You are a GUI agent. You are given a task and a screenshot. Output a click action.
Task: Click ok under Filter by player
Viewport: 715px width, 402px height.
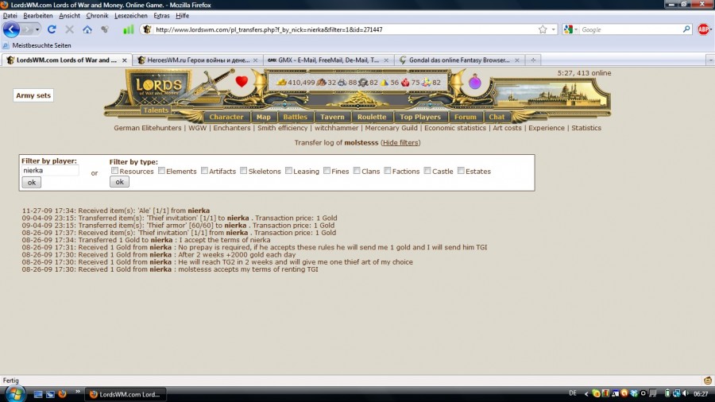32,182
